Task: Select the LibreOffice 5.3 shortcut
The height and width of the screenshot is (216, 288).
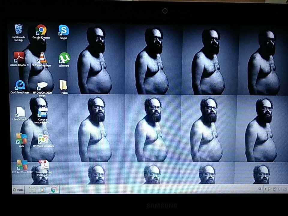Action: [x=21, y=114]
